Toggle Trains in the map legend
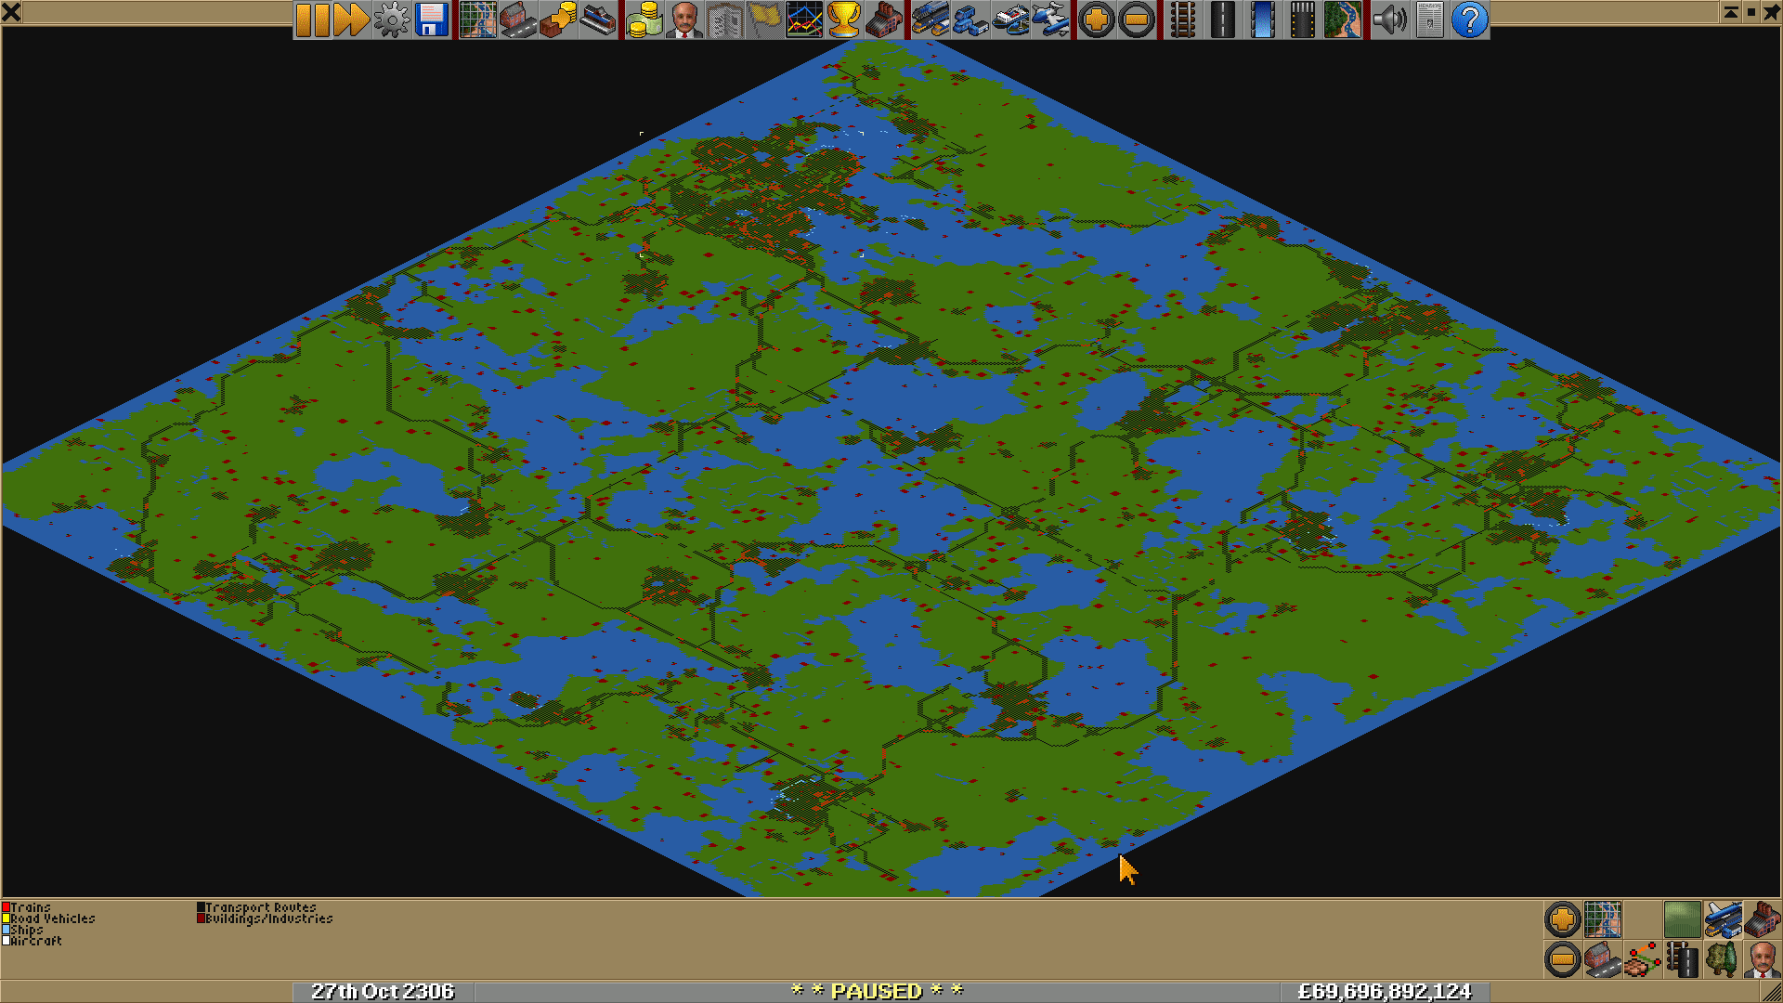The image size is (1783, 1003). (x=28, y=907)
